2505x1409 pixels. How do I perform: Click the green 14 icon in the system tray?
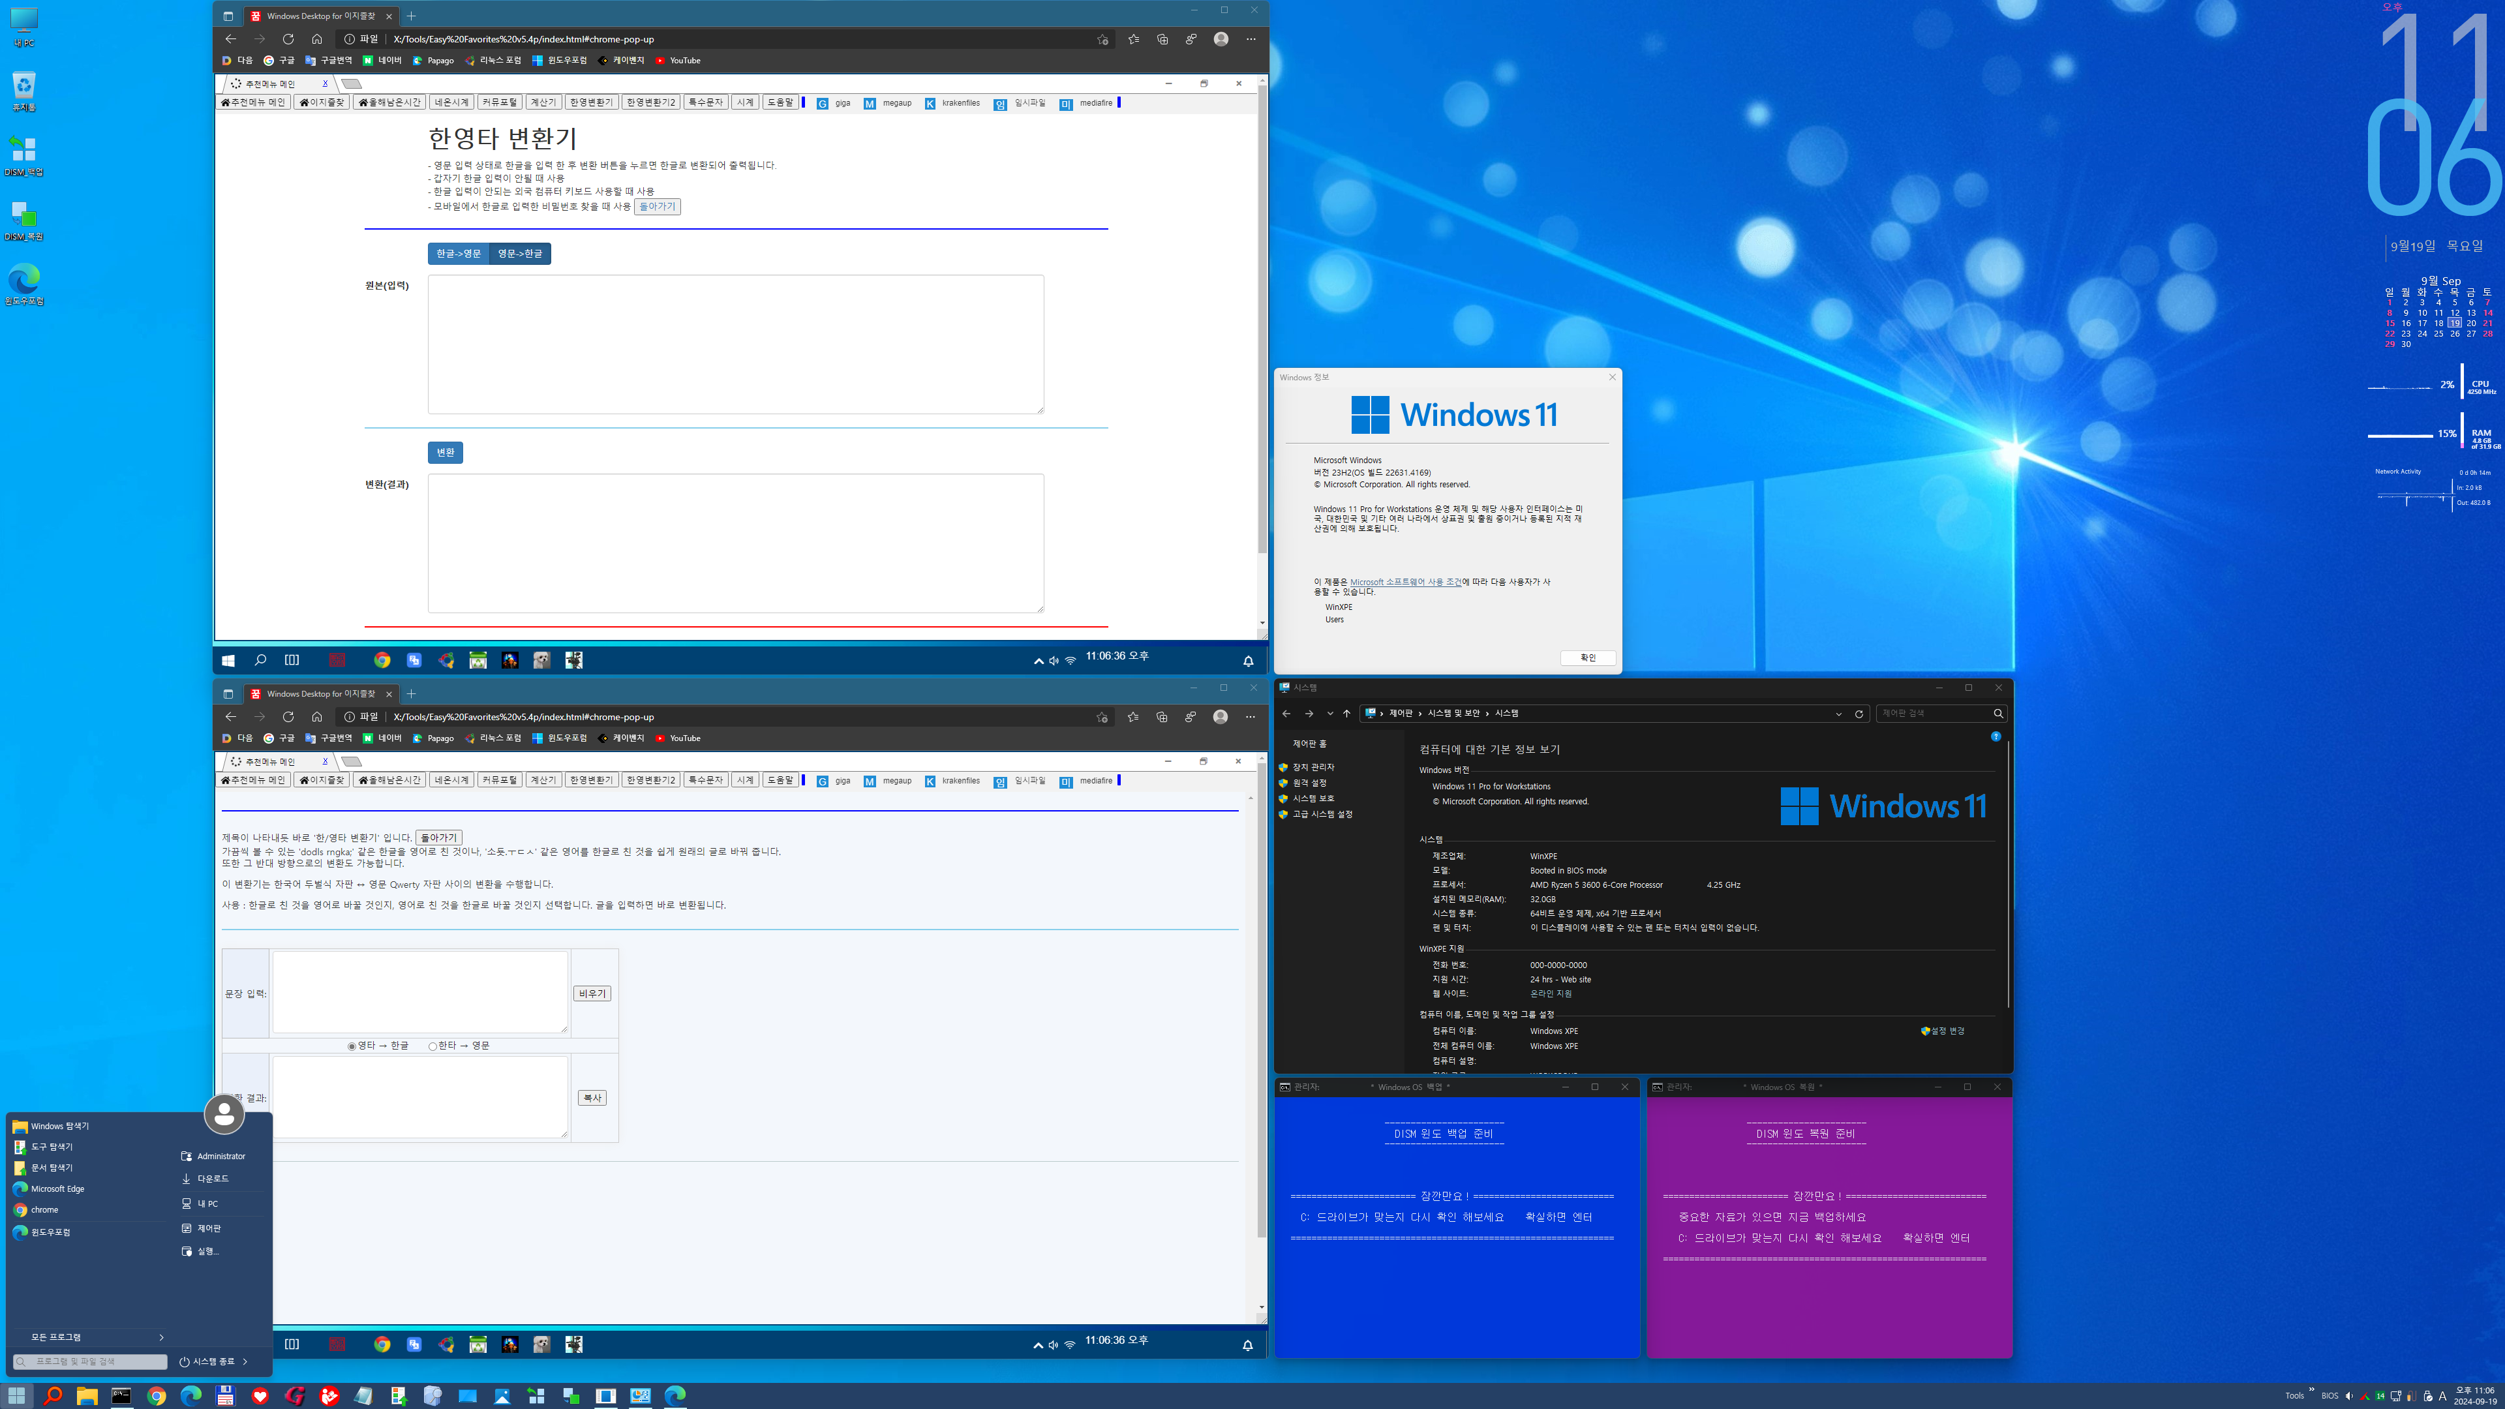pos(2380,1397)
